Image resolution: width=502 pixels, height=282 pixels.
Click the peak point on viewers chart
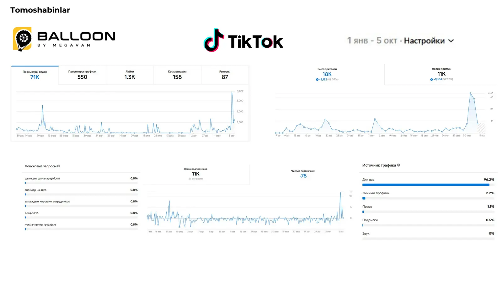tap(470, 93)
